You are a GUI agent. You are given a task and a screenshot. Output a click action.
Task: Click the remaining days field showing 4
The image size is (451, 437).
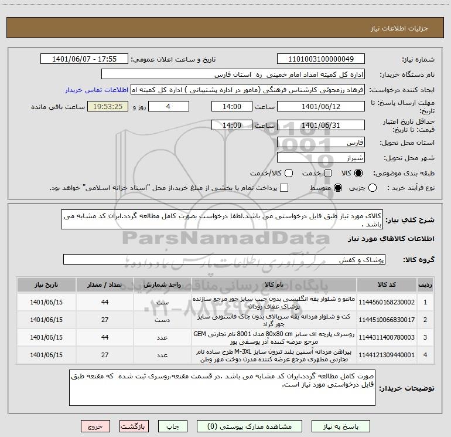(x=169, y=106)
